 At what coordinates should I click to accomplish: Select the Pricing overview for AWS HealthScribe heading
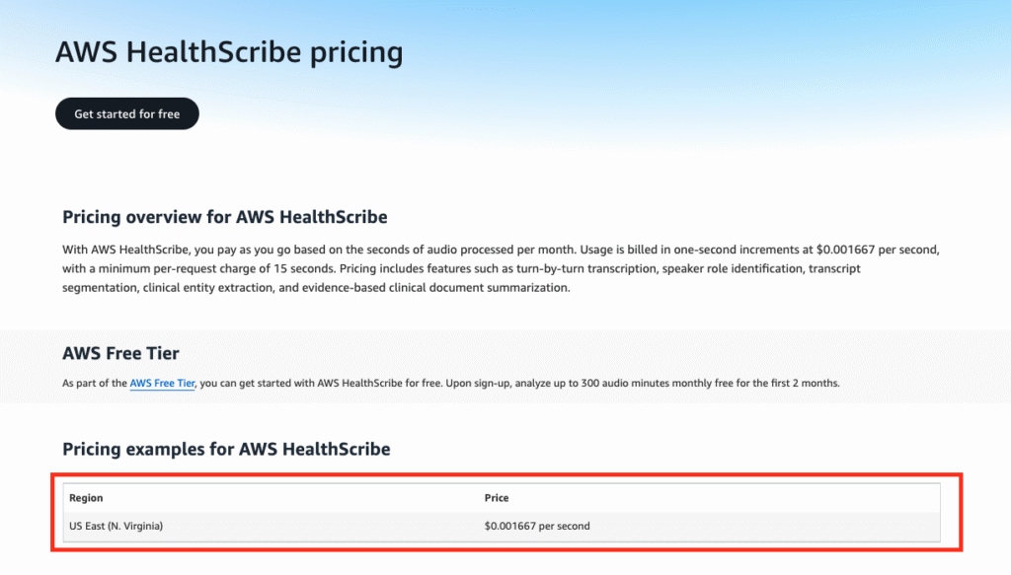coord(224,217)
